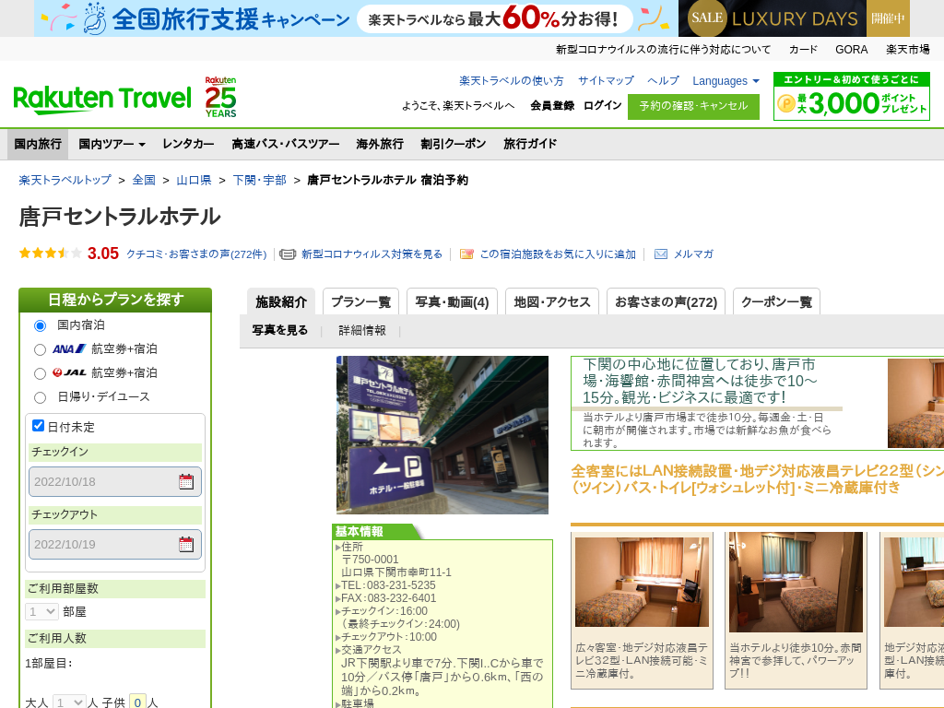Open the 全国旅行支援キャンペーン banner

356,18
